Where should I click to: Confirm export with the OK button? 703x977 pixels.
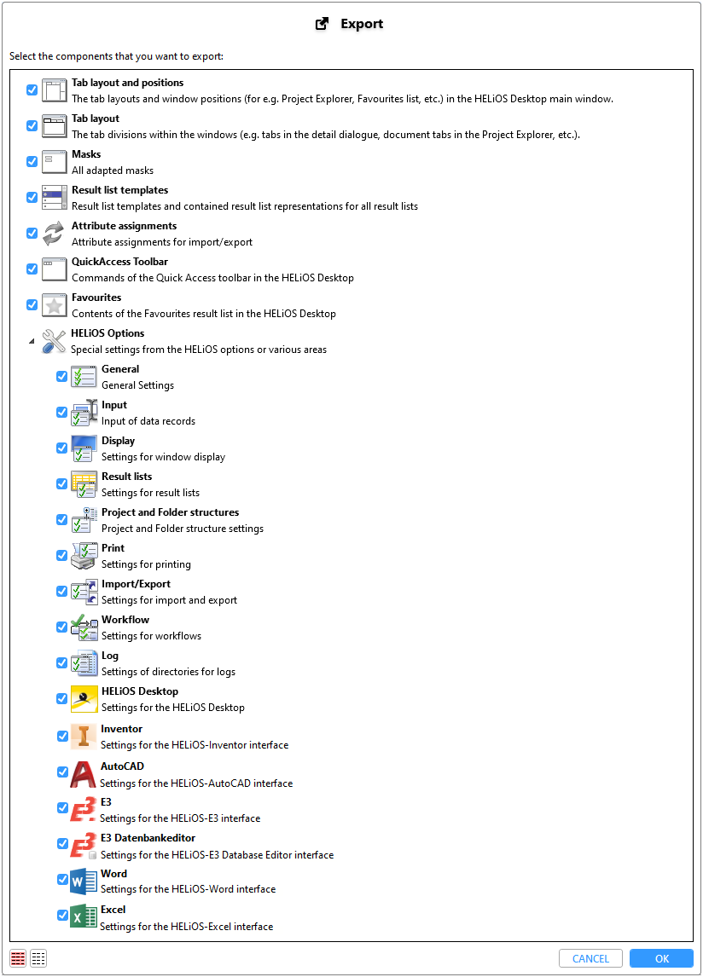click(662, 958)
